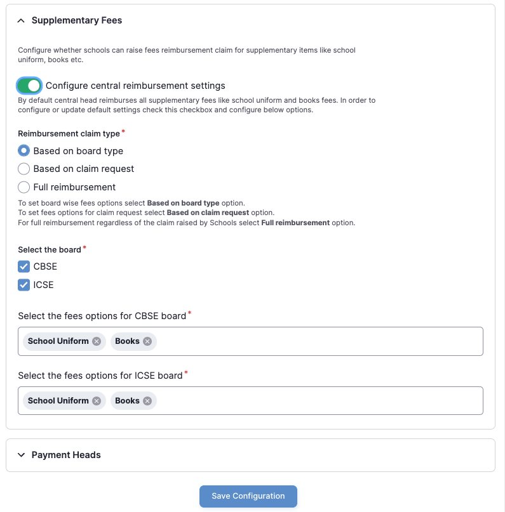
Task: Select Based on board type radio
Action: click(24, 151)
